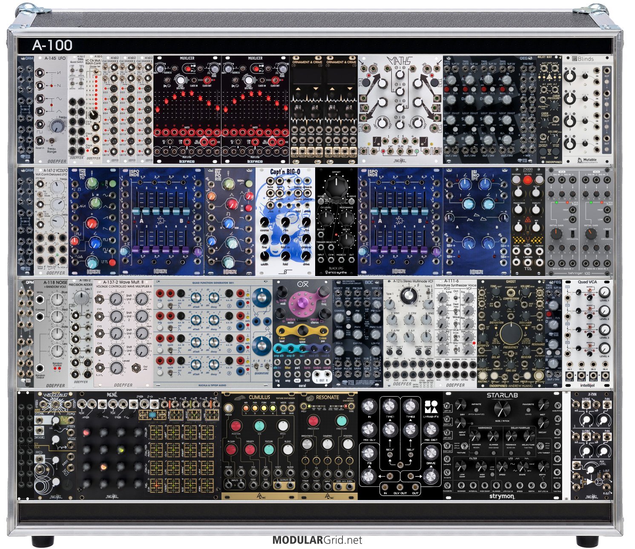Viewport: 635px width, 549px height.
Task: Select the Strymon Starlab reverb module
Action: pos(503,446)
